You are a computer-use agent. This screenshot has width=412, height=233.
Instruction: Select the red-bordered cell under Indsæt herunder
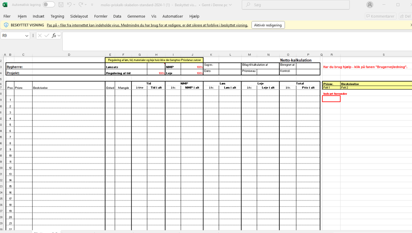tap(331, 99)
